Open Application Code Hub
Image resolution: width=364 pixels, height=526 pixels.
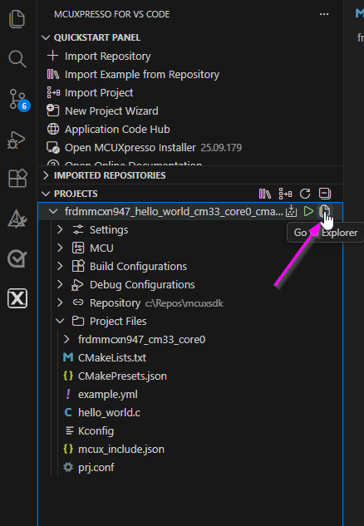coord(117,129)
